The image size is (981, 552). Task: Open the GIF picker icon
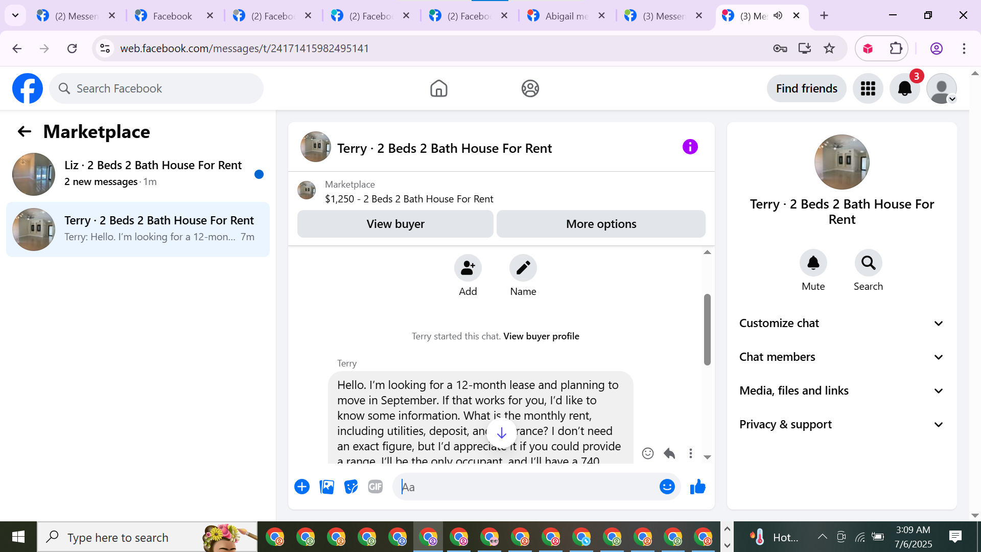[376, 487]
